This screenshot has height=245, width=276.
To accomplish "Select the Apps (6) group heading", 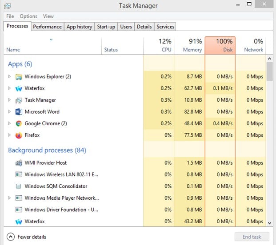I will click(20, 64).
